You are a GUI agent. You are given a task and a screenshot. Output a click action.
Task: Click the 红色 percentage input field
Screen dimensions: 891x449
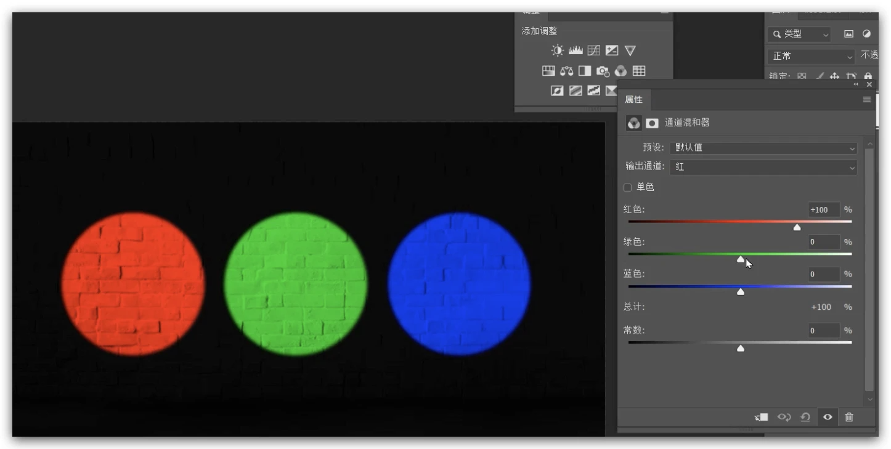point(824,210)
